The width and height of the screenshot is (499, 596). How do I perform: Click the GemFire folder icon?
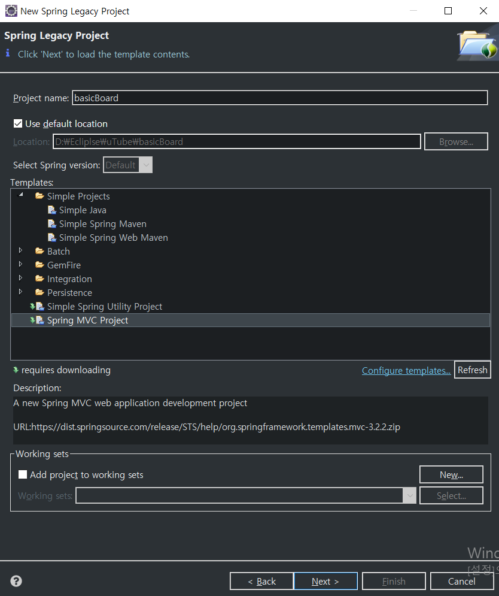[39, 265]
